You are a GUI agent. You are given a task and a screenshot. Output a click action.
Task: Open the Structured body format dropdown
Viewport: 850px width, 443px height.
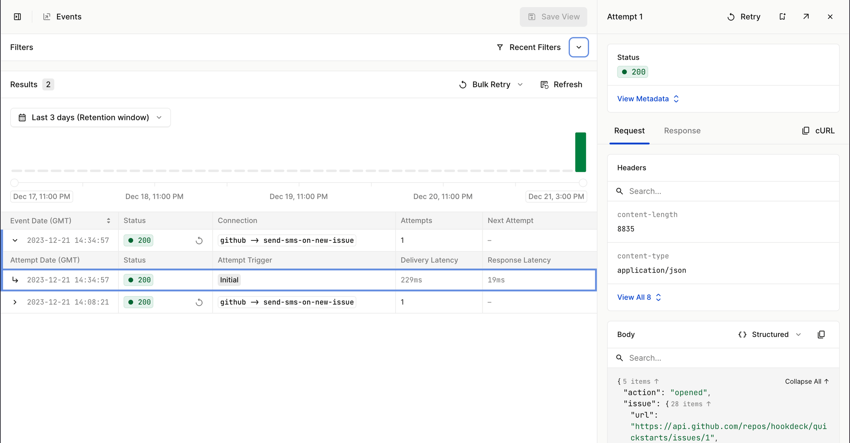pyautogui.click(x=799, y=334)
